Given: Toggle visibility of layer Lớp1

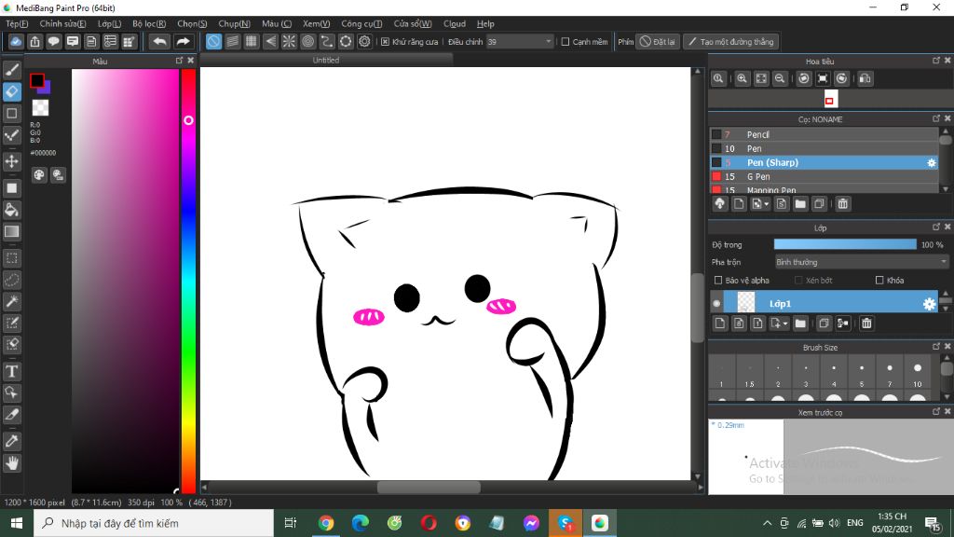Looking at the screenshot, I should (716, 303).
